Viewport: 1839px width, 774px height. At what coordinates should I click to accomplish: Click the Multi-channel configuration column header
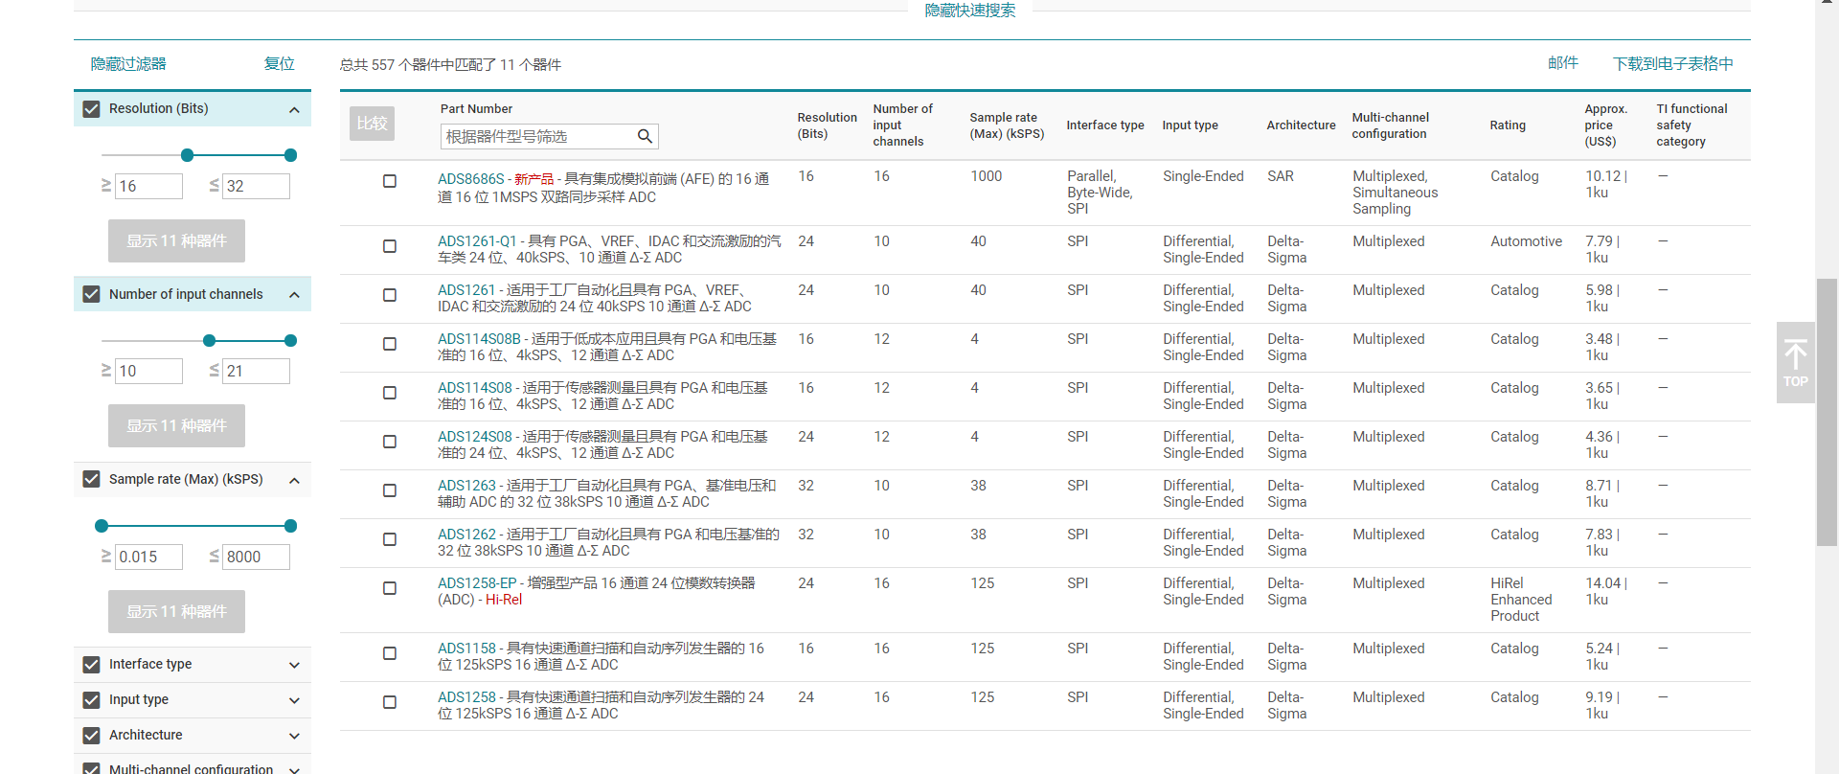[x=1391, y=125]
